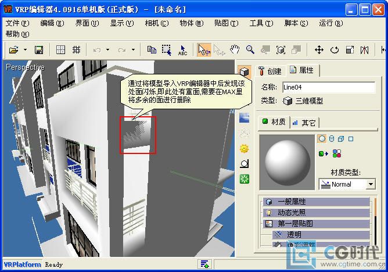Select the rotate tool circular arrow

tap(335, 50)
